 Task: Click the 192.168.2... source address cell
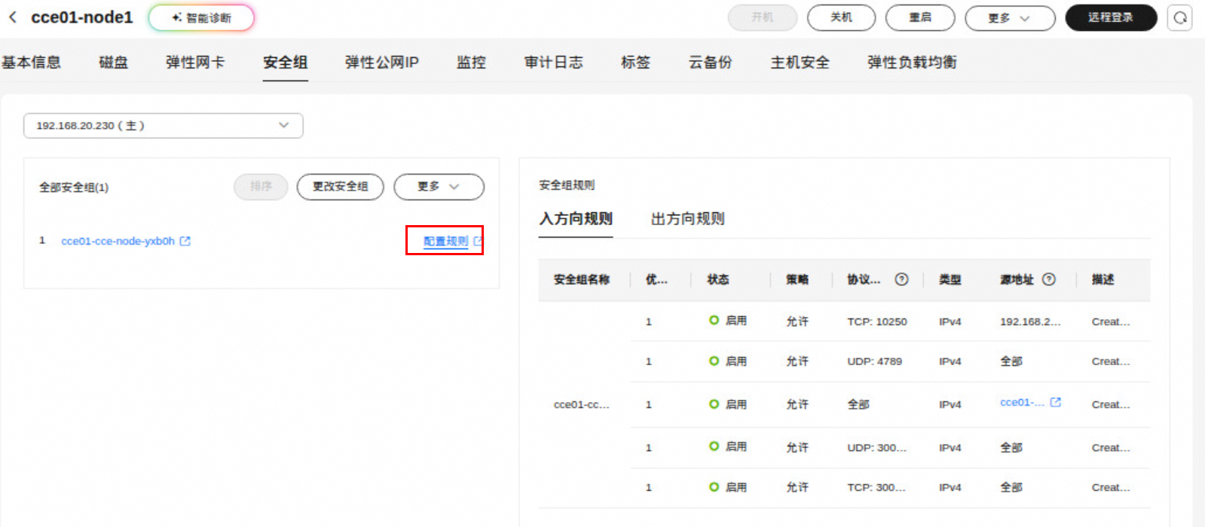coord(1030,321)
